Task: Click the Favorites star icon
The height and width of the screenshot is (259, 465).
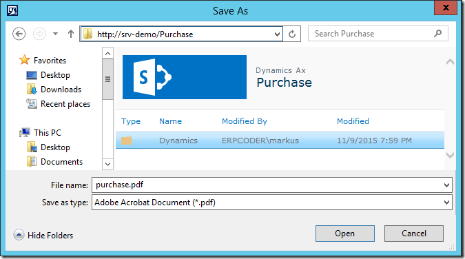Action: 25,60
